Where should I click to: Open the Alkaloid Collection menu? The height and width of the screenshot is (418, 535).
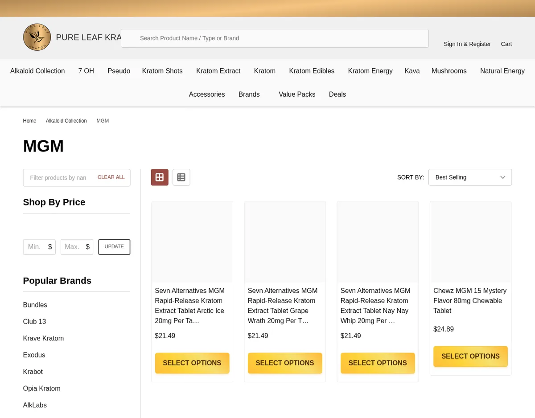[37, 71]
